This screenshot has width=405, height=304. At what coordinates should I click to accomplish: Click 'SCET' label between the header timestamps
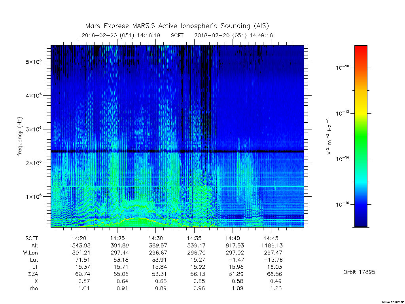(177, 35)
